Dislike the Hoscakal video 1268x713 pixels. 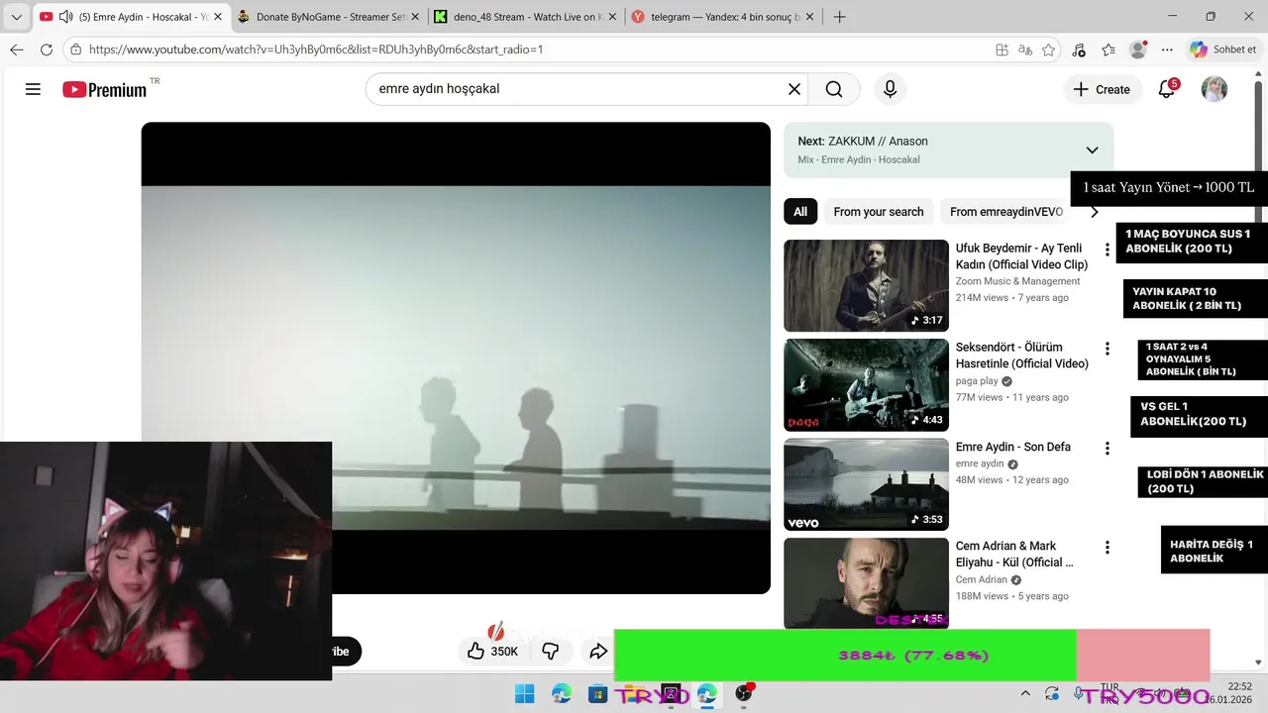tap(551, 651)
